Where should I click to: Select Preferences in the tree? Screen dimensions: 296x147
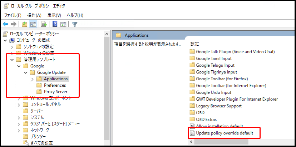coord(55,85)
